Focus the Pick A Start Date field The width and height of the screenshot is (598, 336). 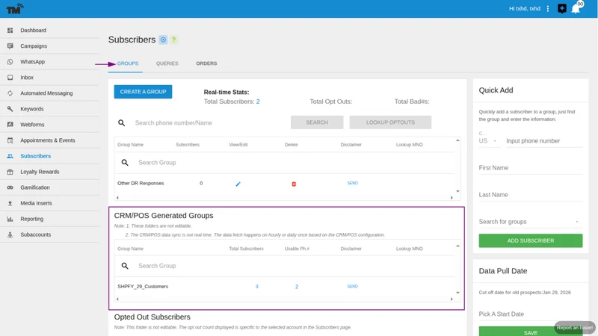531,314
